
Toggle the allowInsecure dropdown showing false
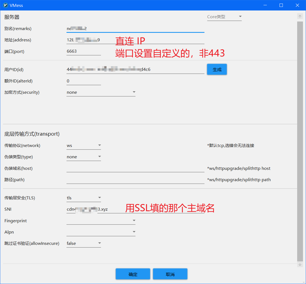[x=84, y=243]
